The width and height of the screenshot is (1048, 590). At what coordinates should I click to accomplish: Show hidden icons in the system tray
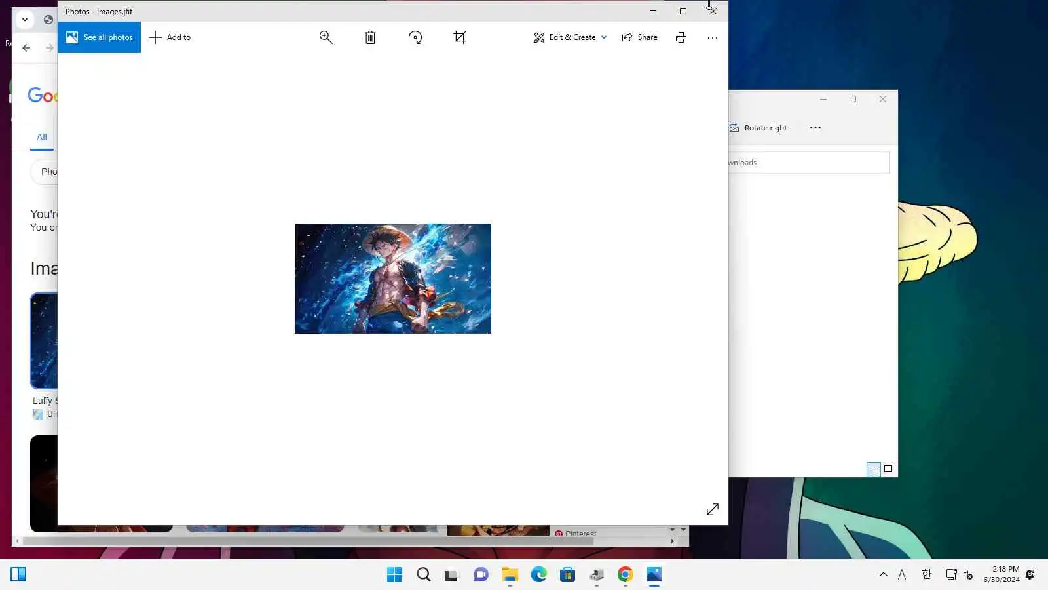(x=884, y=575)
